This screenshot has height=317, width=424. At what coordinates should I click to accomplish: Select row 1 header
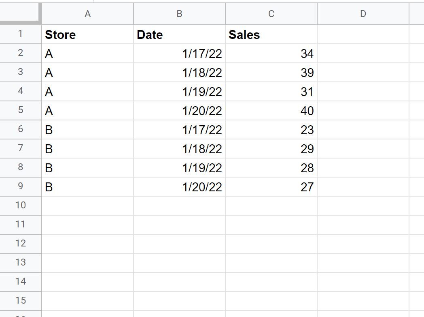(21, 34)
